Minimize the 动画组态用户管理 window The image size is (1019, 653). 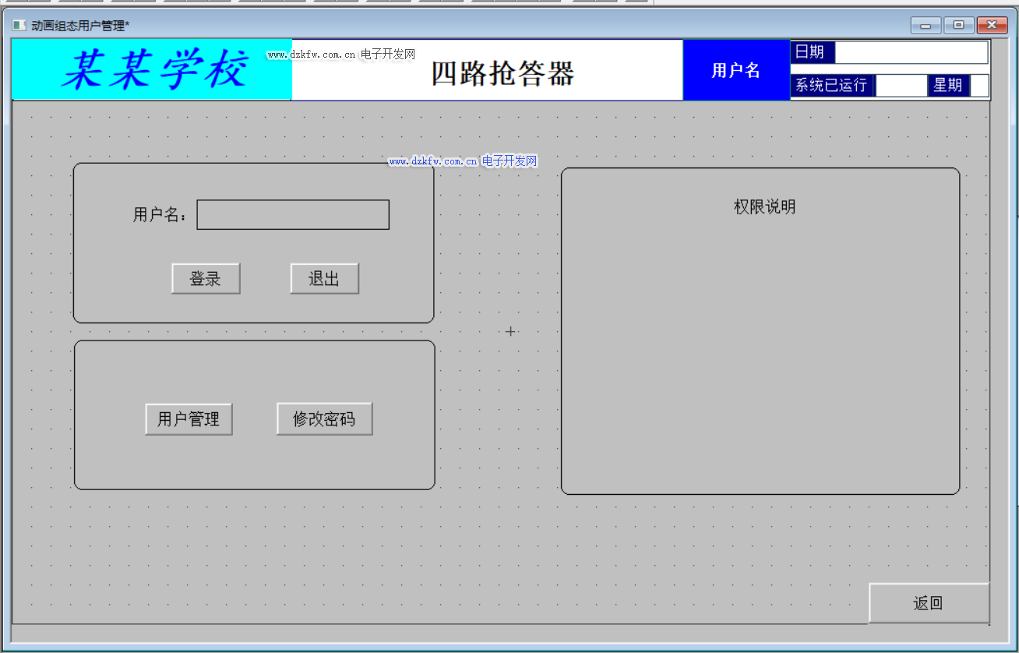pyautogui.click(x=926, y=26)
